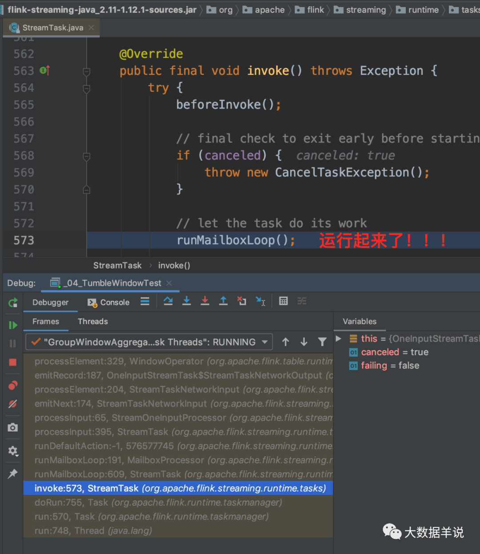The width and height of the screenshot is (480, 554).
Task: Open View Breakpoints with the double-circle icon
Action: pyautogui.click(x=12, y=385)
